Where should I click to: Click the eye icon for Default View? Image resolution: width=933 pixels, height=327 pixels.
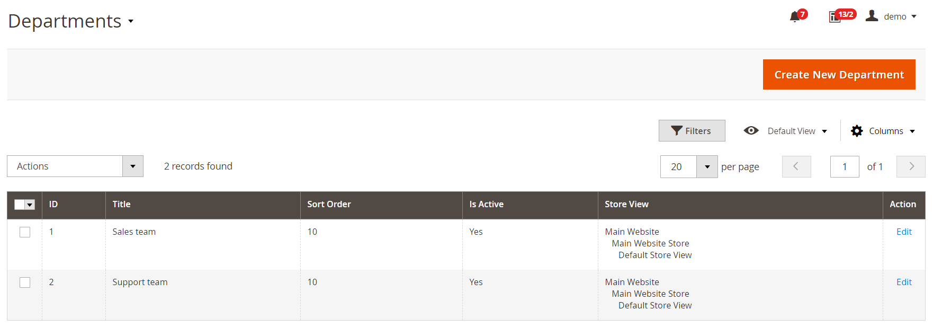click(x=751, y=130)
